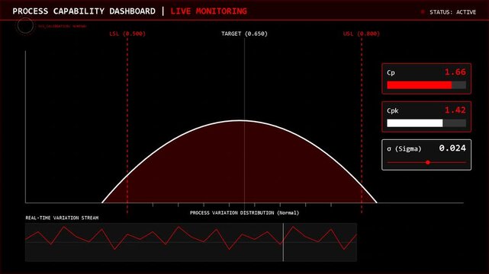Click the 'Cp' label in first card
This screenshot has width=489, height=274.
pos(391,72)
